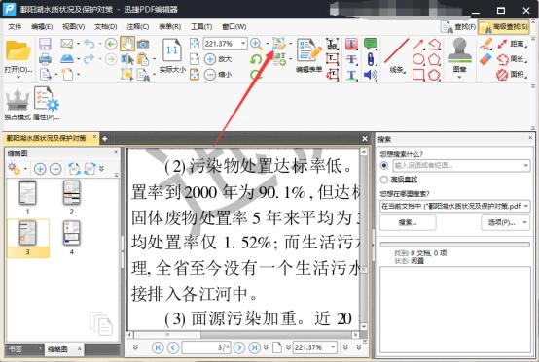This screenshot has width=539, height=362.
Task: Select the distance (距离) measuring tool
Action: pos(512,44)
